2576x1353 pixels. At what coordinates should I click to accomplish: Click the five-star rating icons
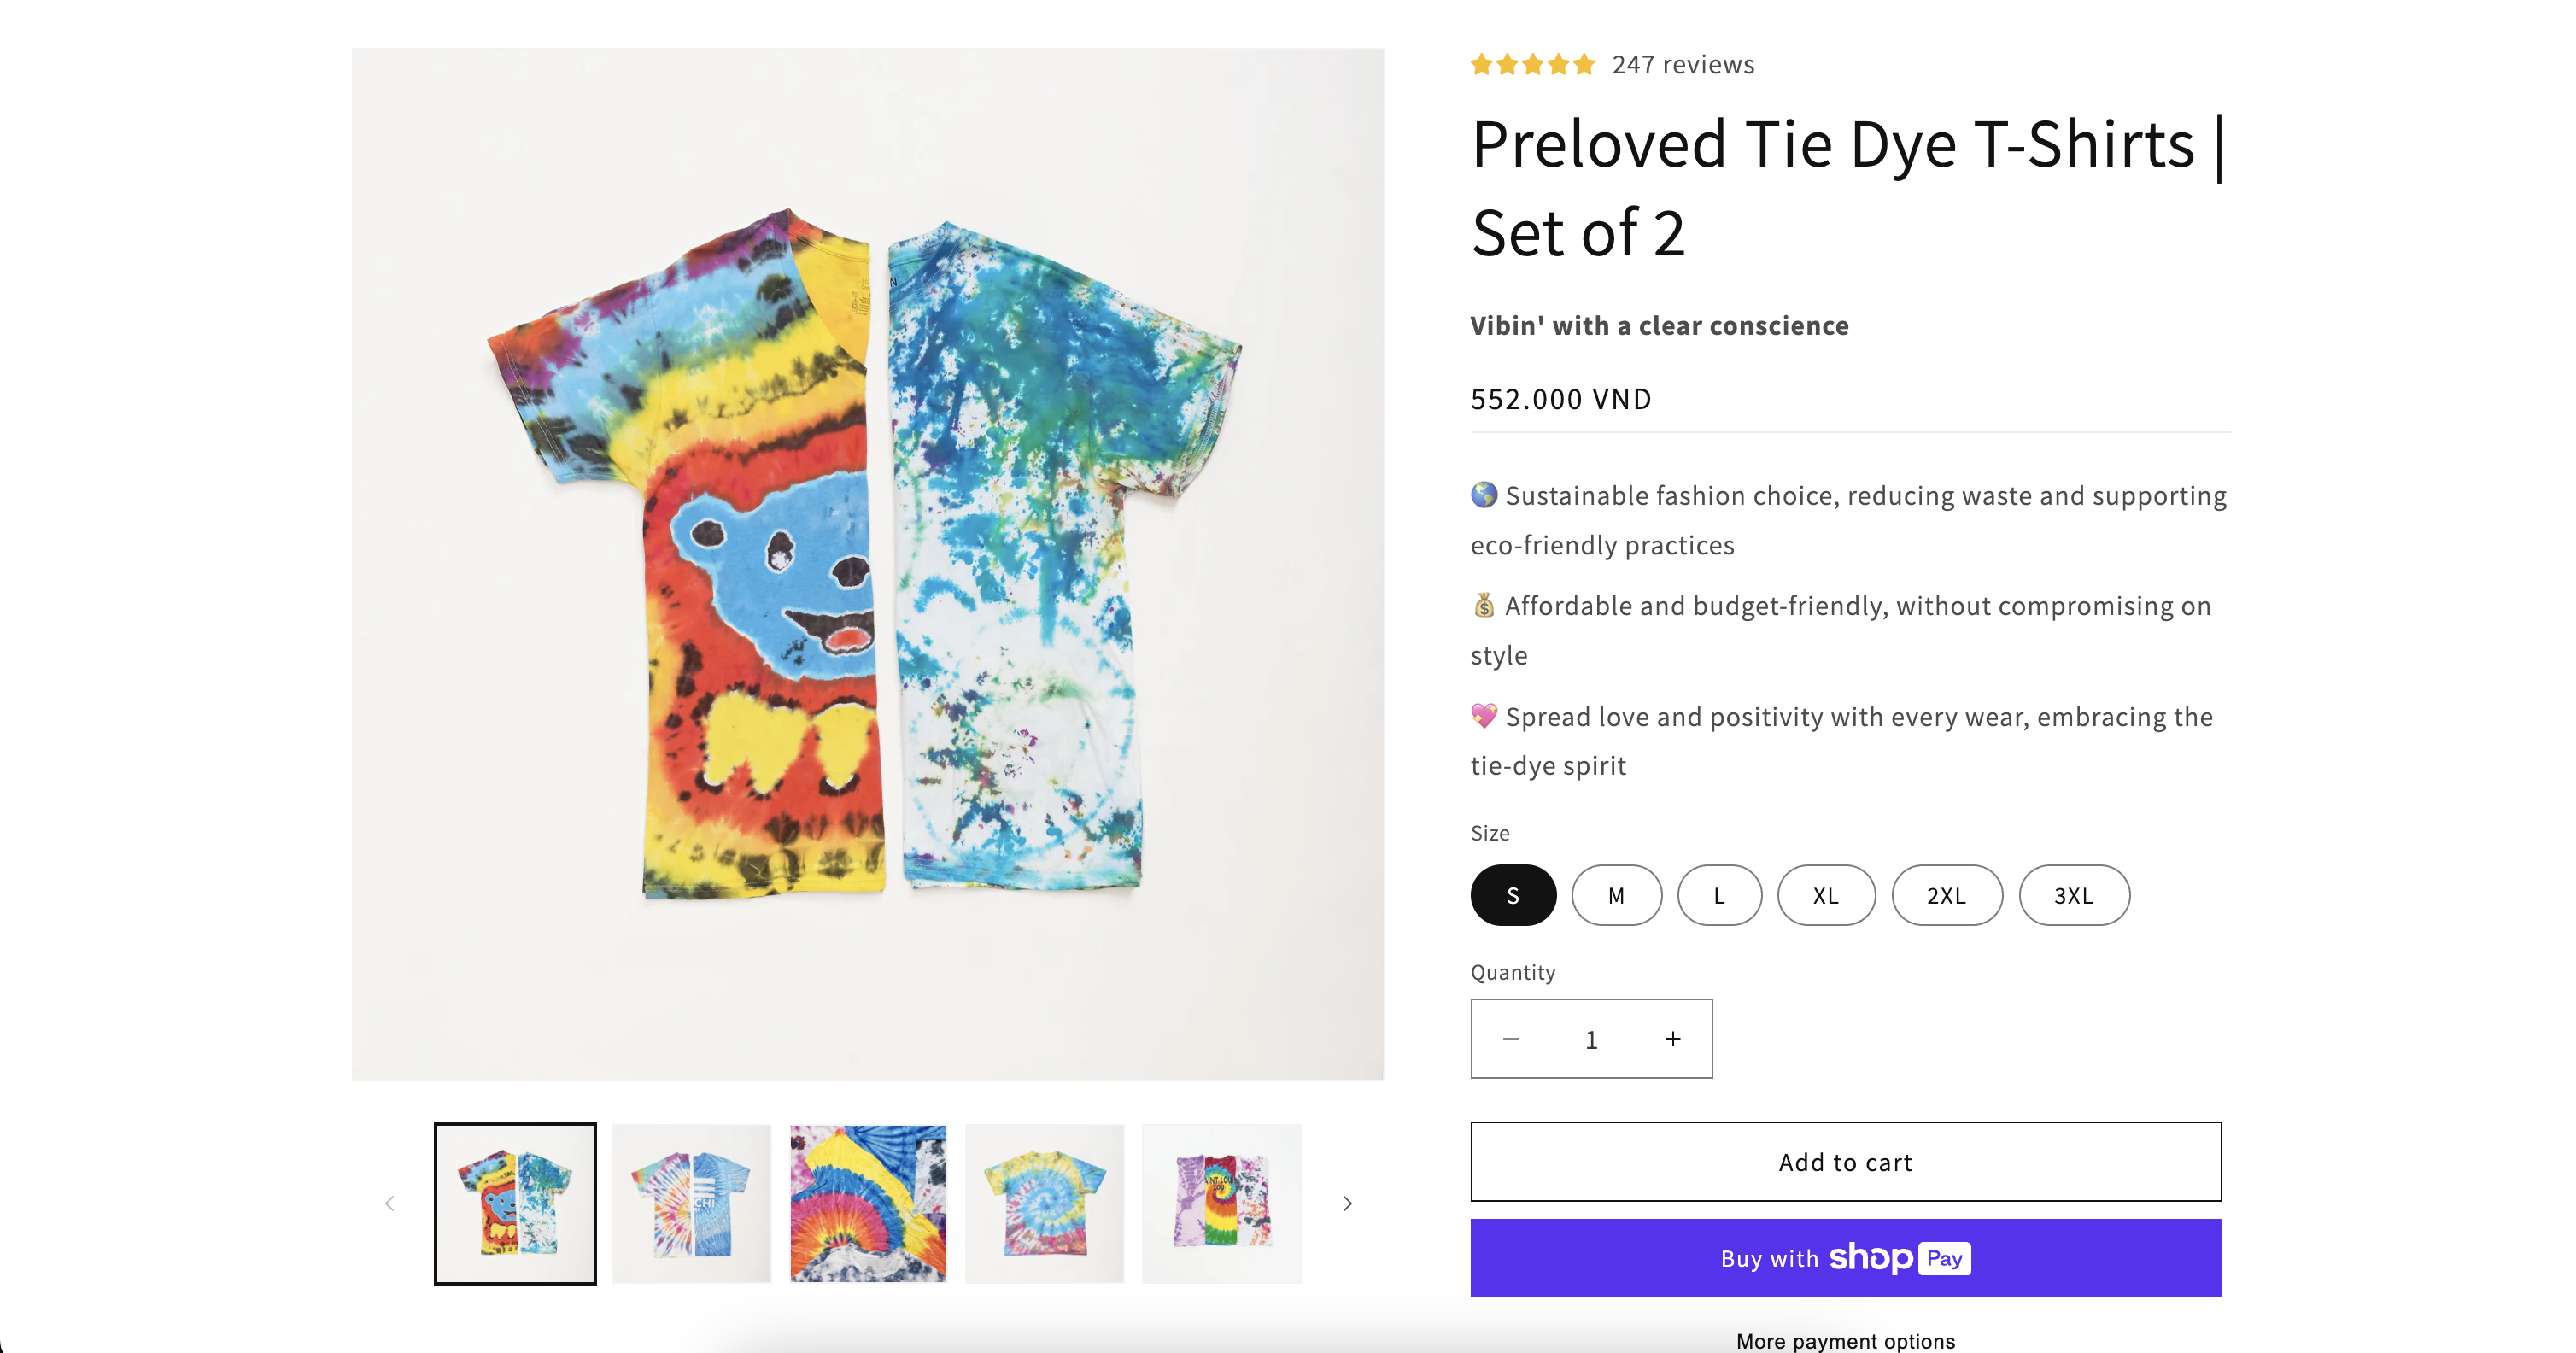coord(1532,65)
